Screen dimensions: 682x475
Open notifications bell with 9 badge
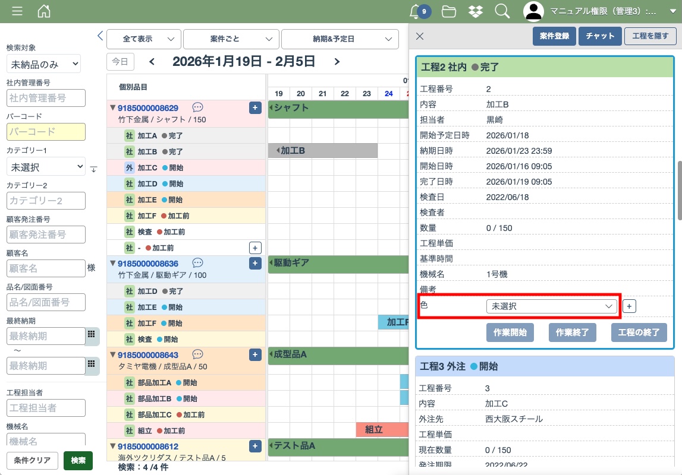(416, 11)
